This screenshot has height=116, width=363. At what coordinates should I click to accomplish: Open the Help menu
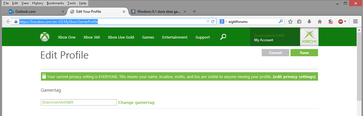83,3
